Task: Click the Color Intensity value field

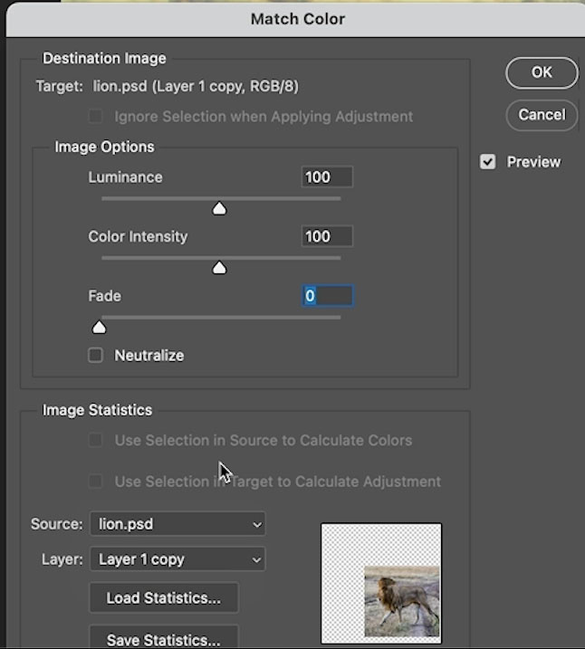Action: pyautogui.click(x=327, y=236)
